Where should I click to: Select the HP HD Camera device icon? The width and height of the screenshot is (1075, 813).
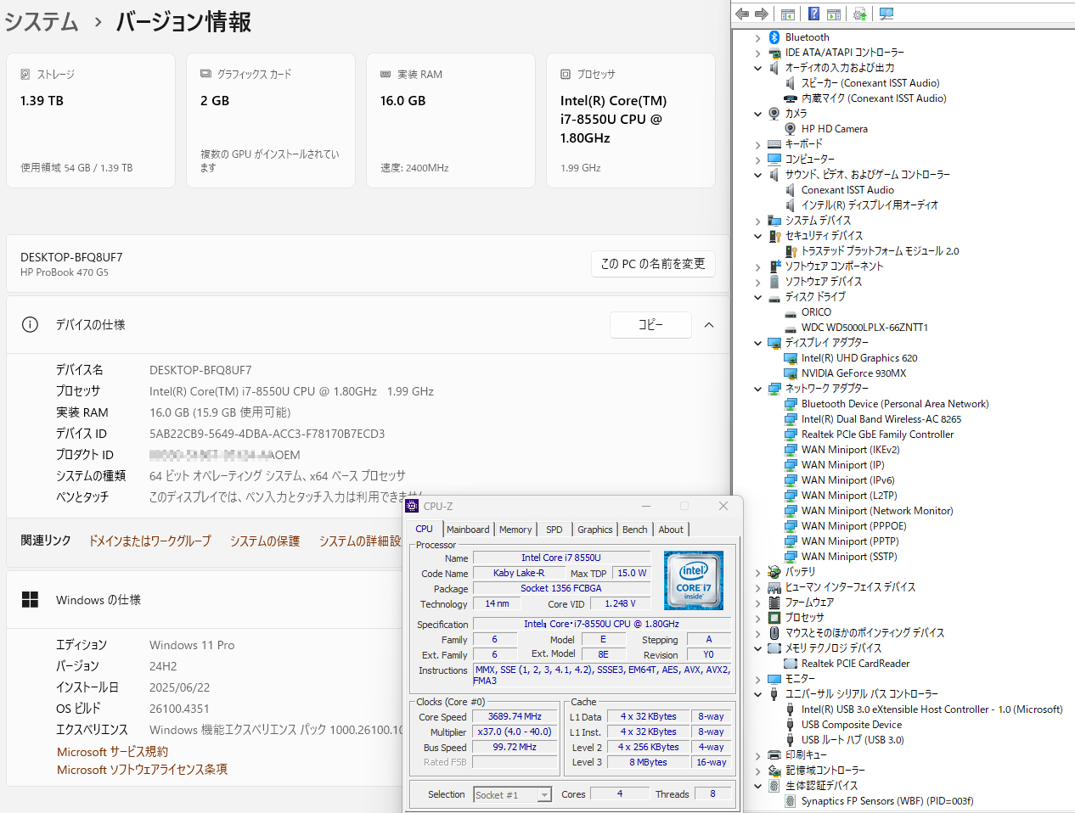[x=791, y=129]
